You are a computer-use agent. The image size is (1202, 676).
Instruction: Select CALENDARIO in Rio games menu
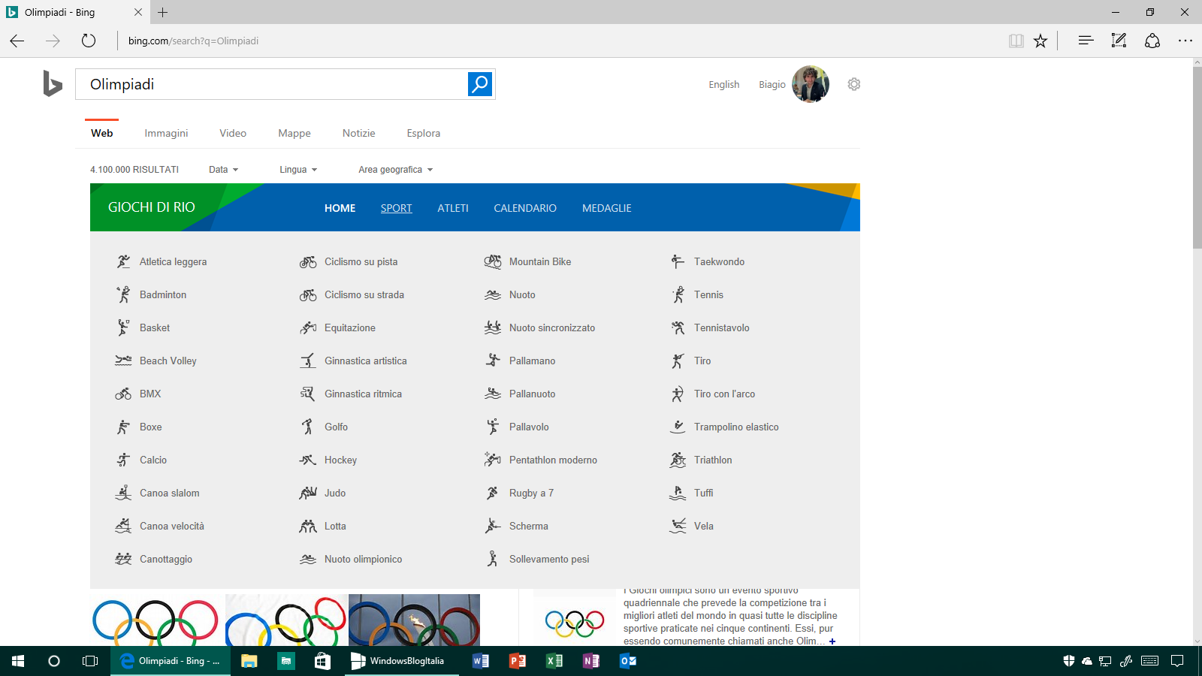pos(525,208)
